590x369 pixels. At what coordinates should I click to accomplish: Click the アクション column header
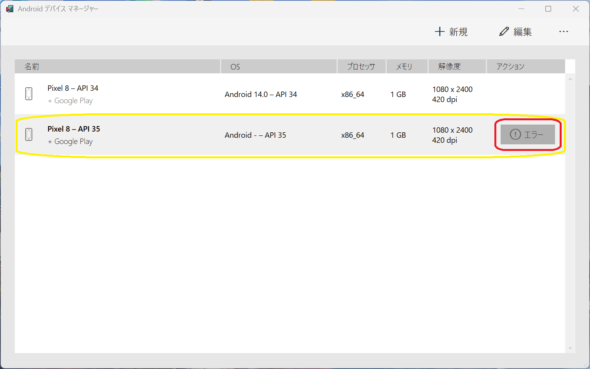tap(526, 66)
